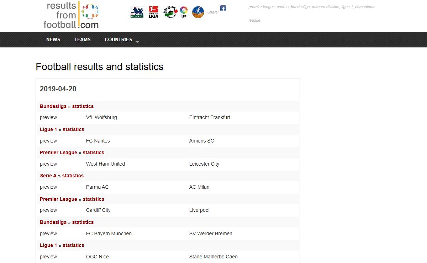Open the Ligue 1 logo icon

coord(198,12)
